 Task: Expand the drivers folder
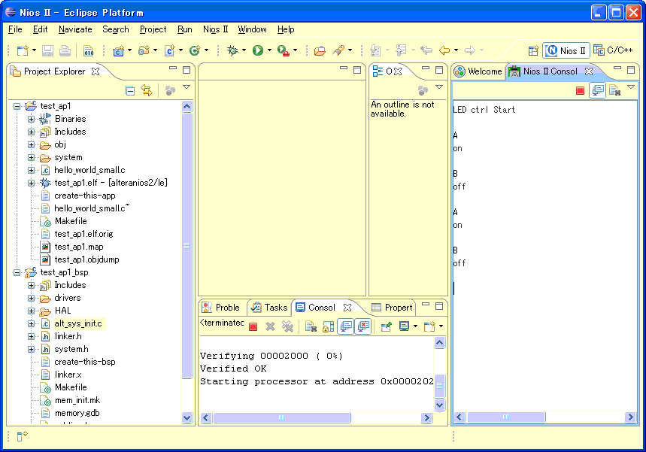point(31,298)
